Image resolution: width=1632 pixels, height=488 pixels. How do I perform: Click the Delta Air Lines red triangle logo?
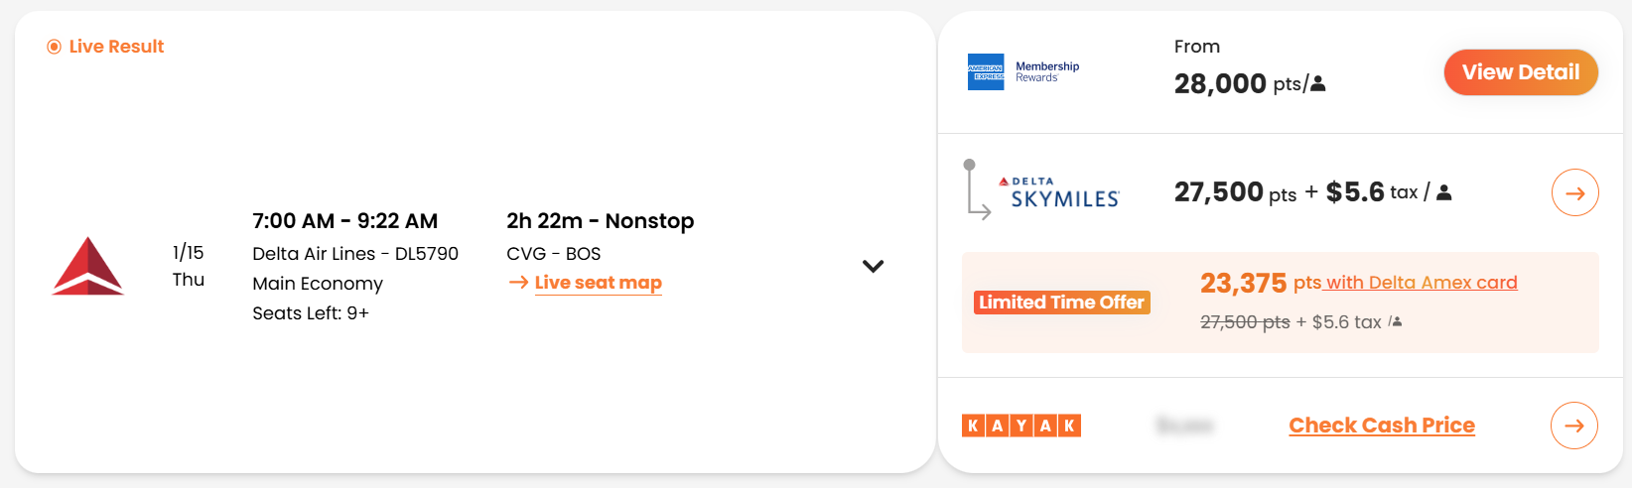click(87, 266)
